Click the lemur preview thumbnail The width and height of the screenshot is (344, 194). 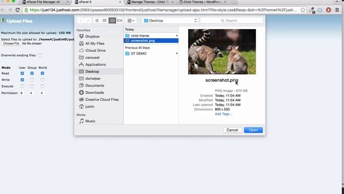[222, 52]
